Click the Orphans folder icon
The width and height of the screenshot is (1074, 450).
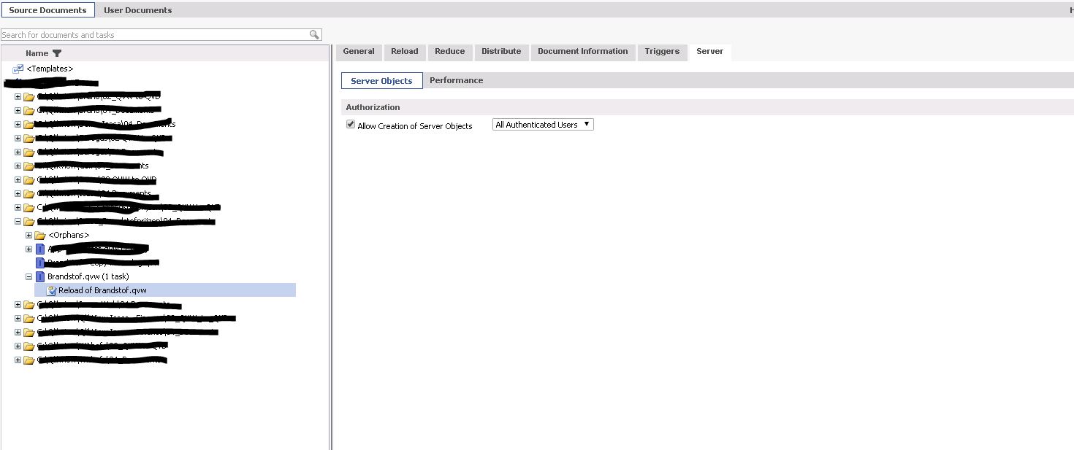click(39, 235)
